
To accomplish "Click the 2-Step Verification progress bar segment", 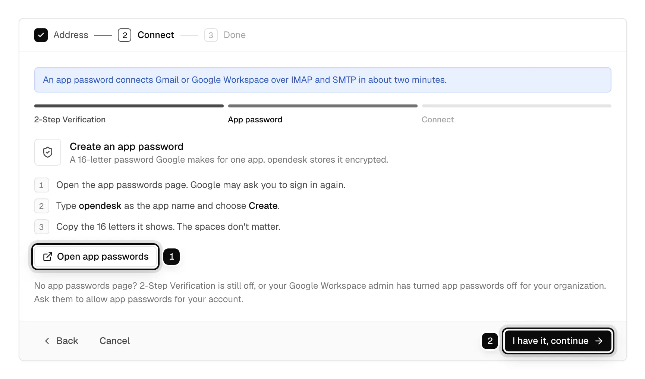I will [129, 106].
